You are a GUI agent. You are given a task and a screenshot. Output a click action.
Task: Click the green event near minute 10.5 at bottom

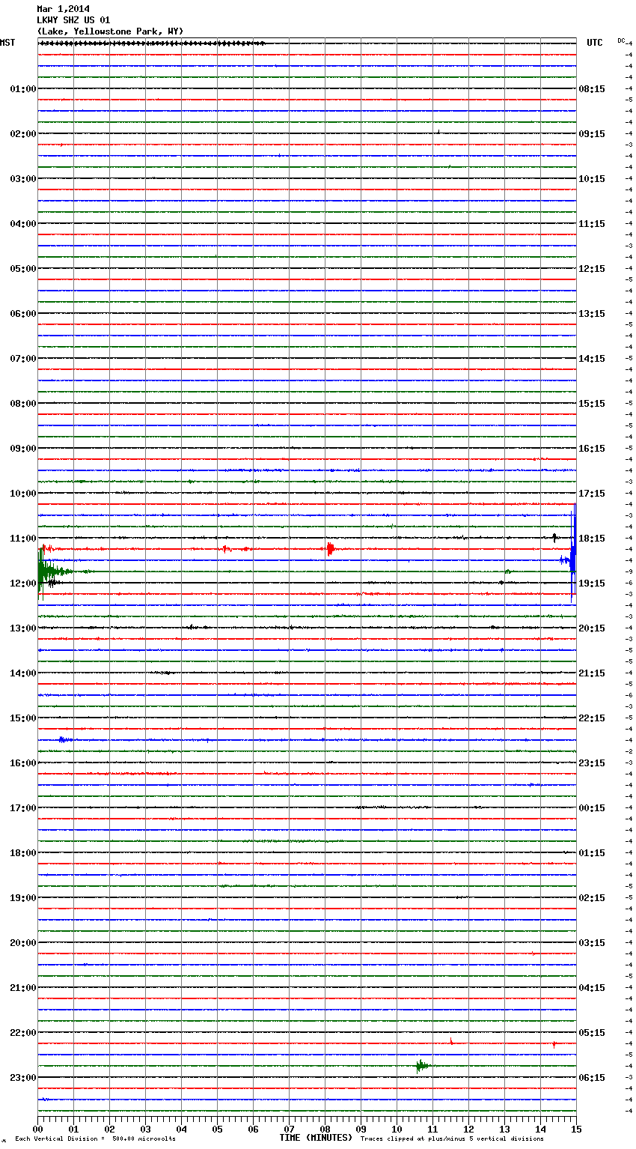click(422, 1066)
